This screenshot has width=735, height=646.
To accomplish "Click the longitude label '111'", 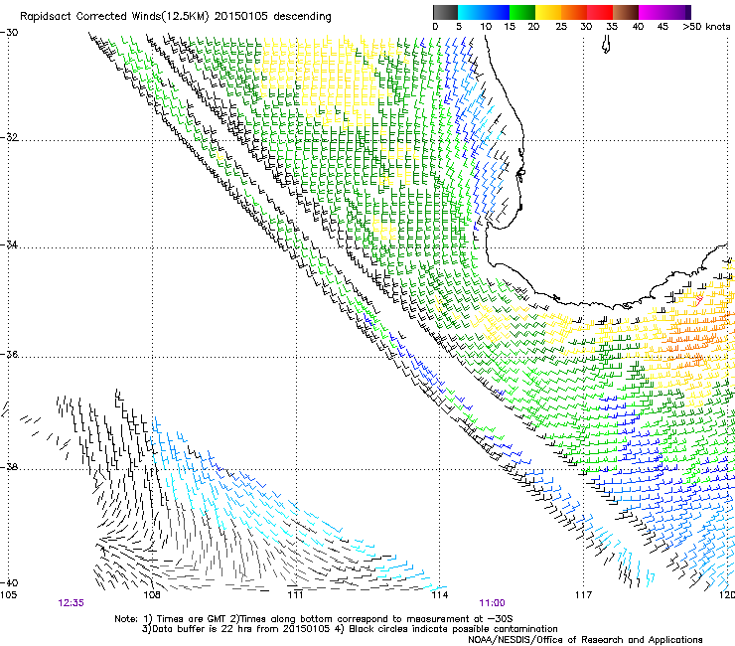I will point(295,595).
